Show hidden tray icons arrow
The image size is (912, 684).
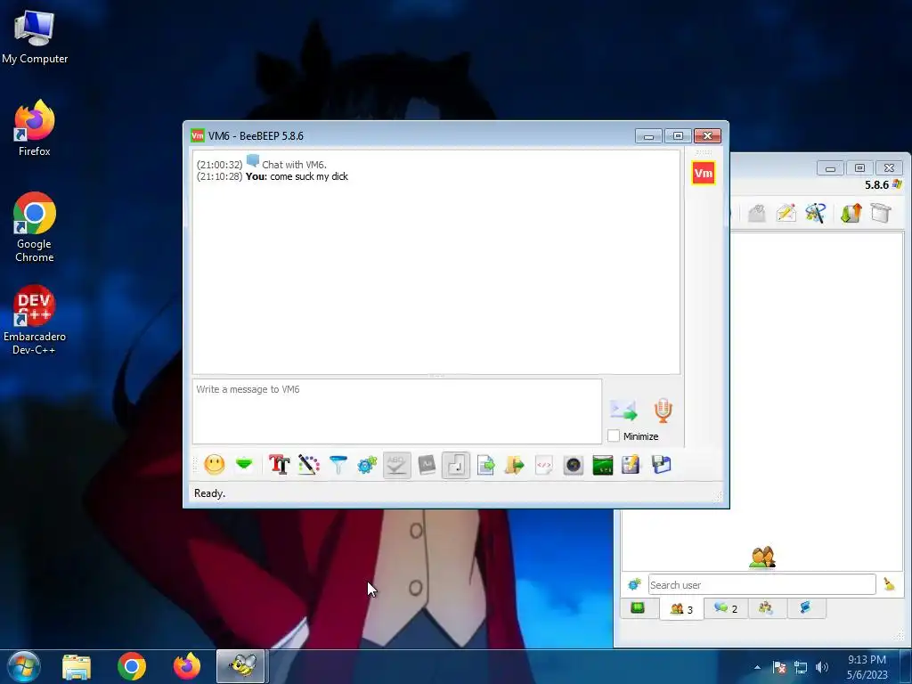coord(757,667)
